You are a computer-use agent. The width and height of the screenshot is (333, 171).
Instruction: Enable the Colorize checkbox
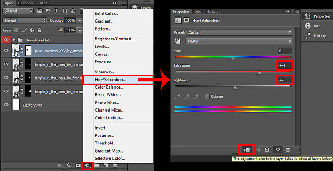[x=207, y=97]
